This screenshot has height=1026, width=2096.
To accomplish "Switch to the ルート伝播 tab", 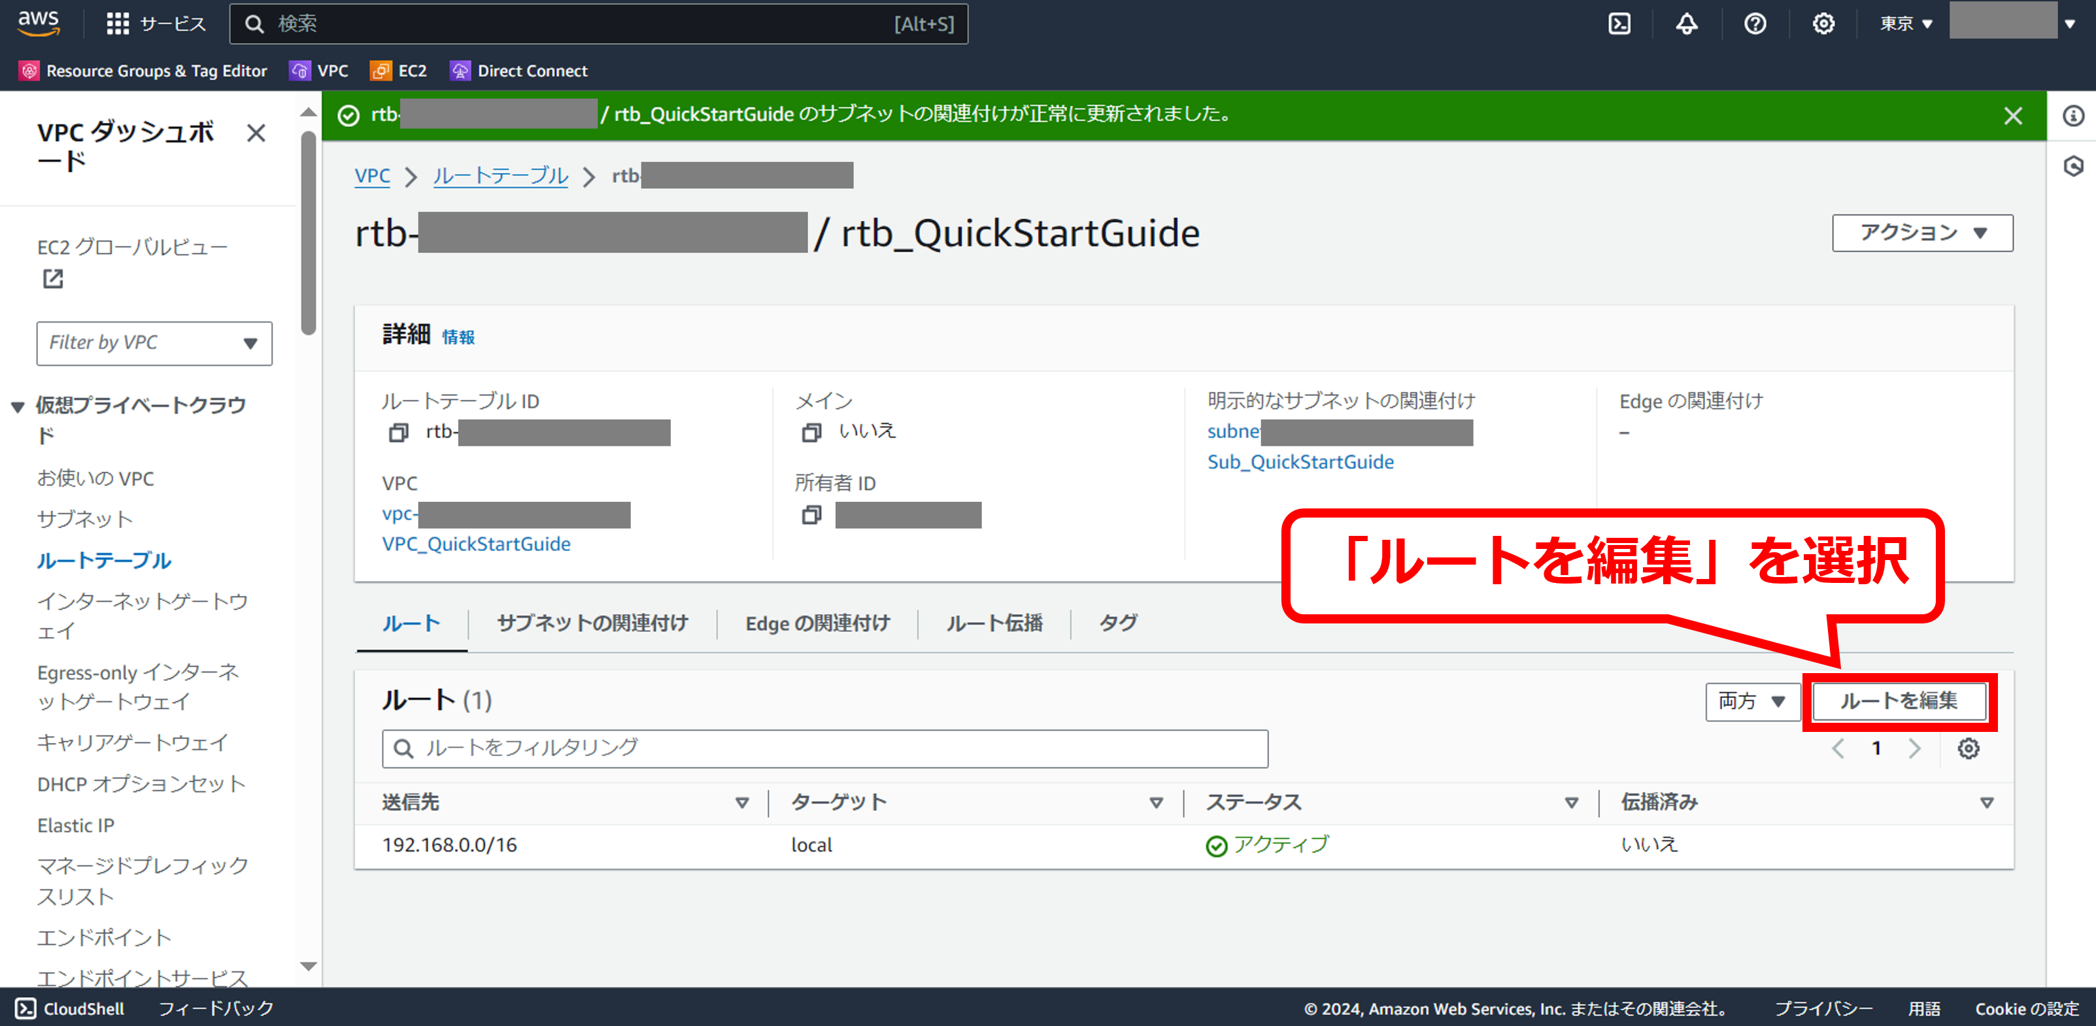I will click(x=994, y=623).
